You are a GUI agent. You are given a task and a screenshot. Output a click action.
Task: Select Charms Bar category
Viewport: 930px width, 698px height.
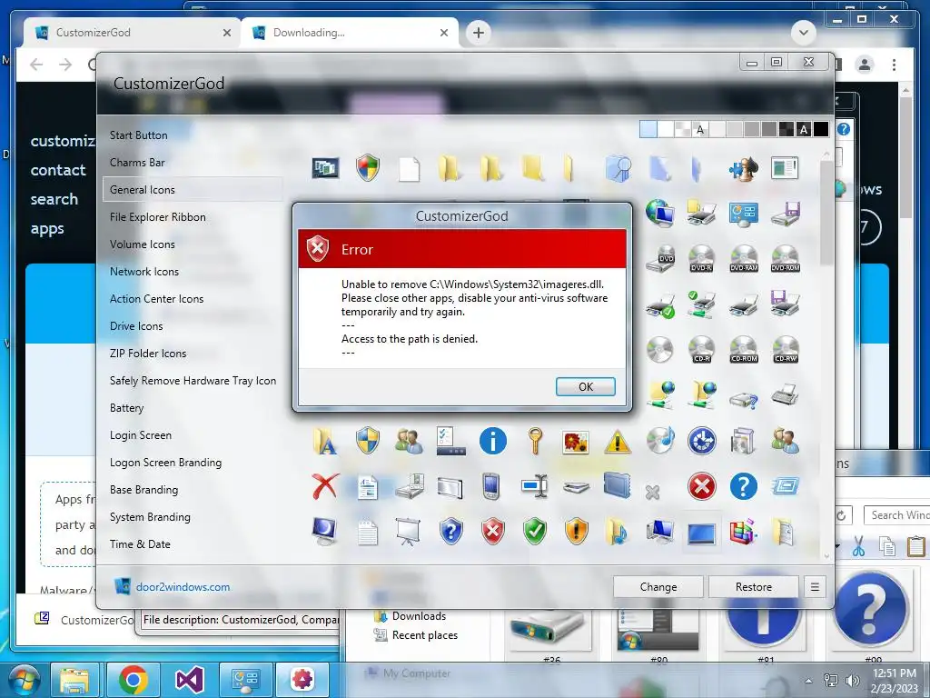[x=137, y=163]
